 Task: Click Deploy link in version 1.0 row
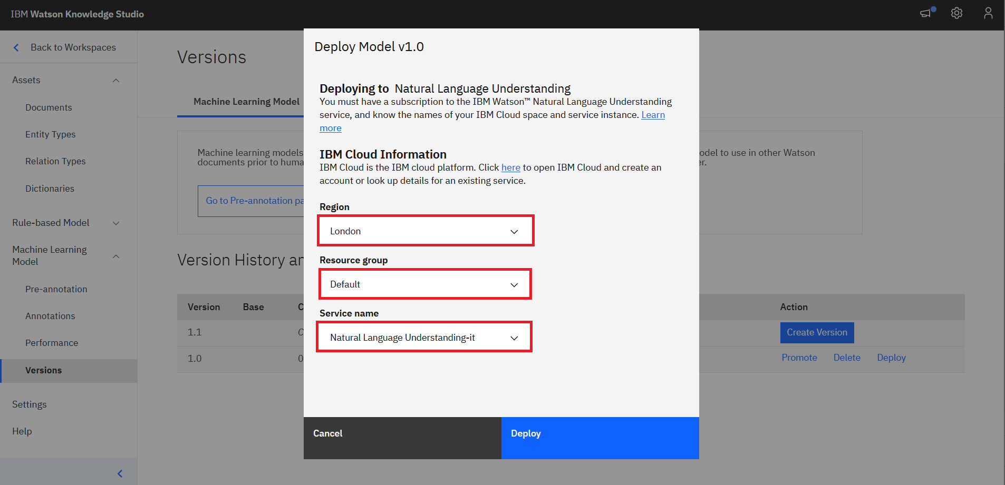tap(891, 358)
